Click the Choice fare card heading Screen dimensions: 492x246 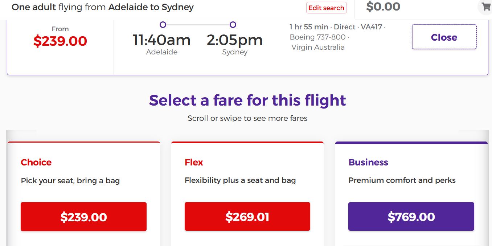(x=36, y=162)
